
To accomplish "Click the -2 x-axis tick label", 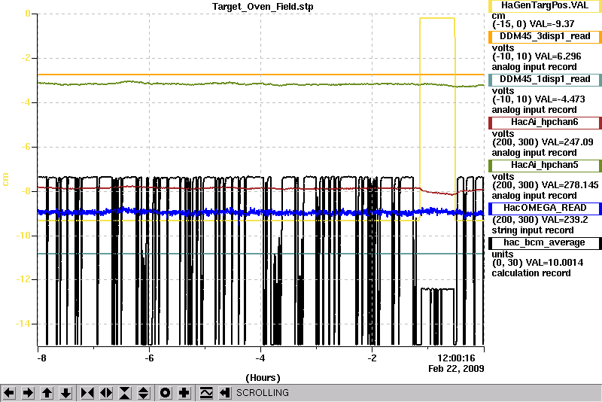I will 372,358.
